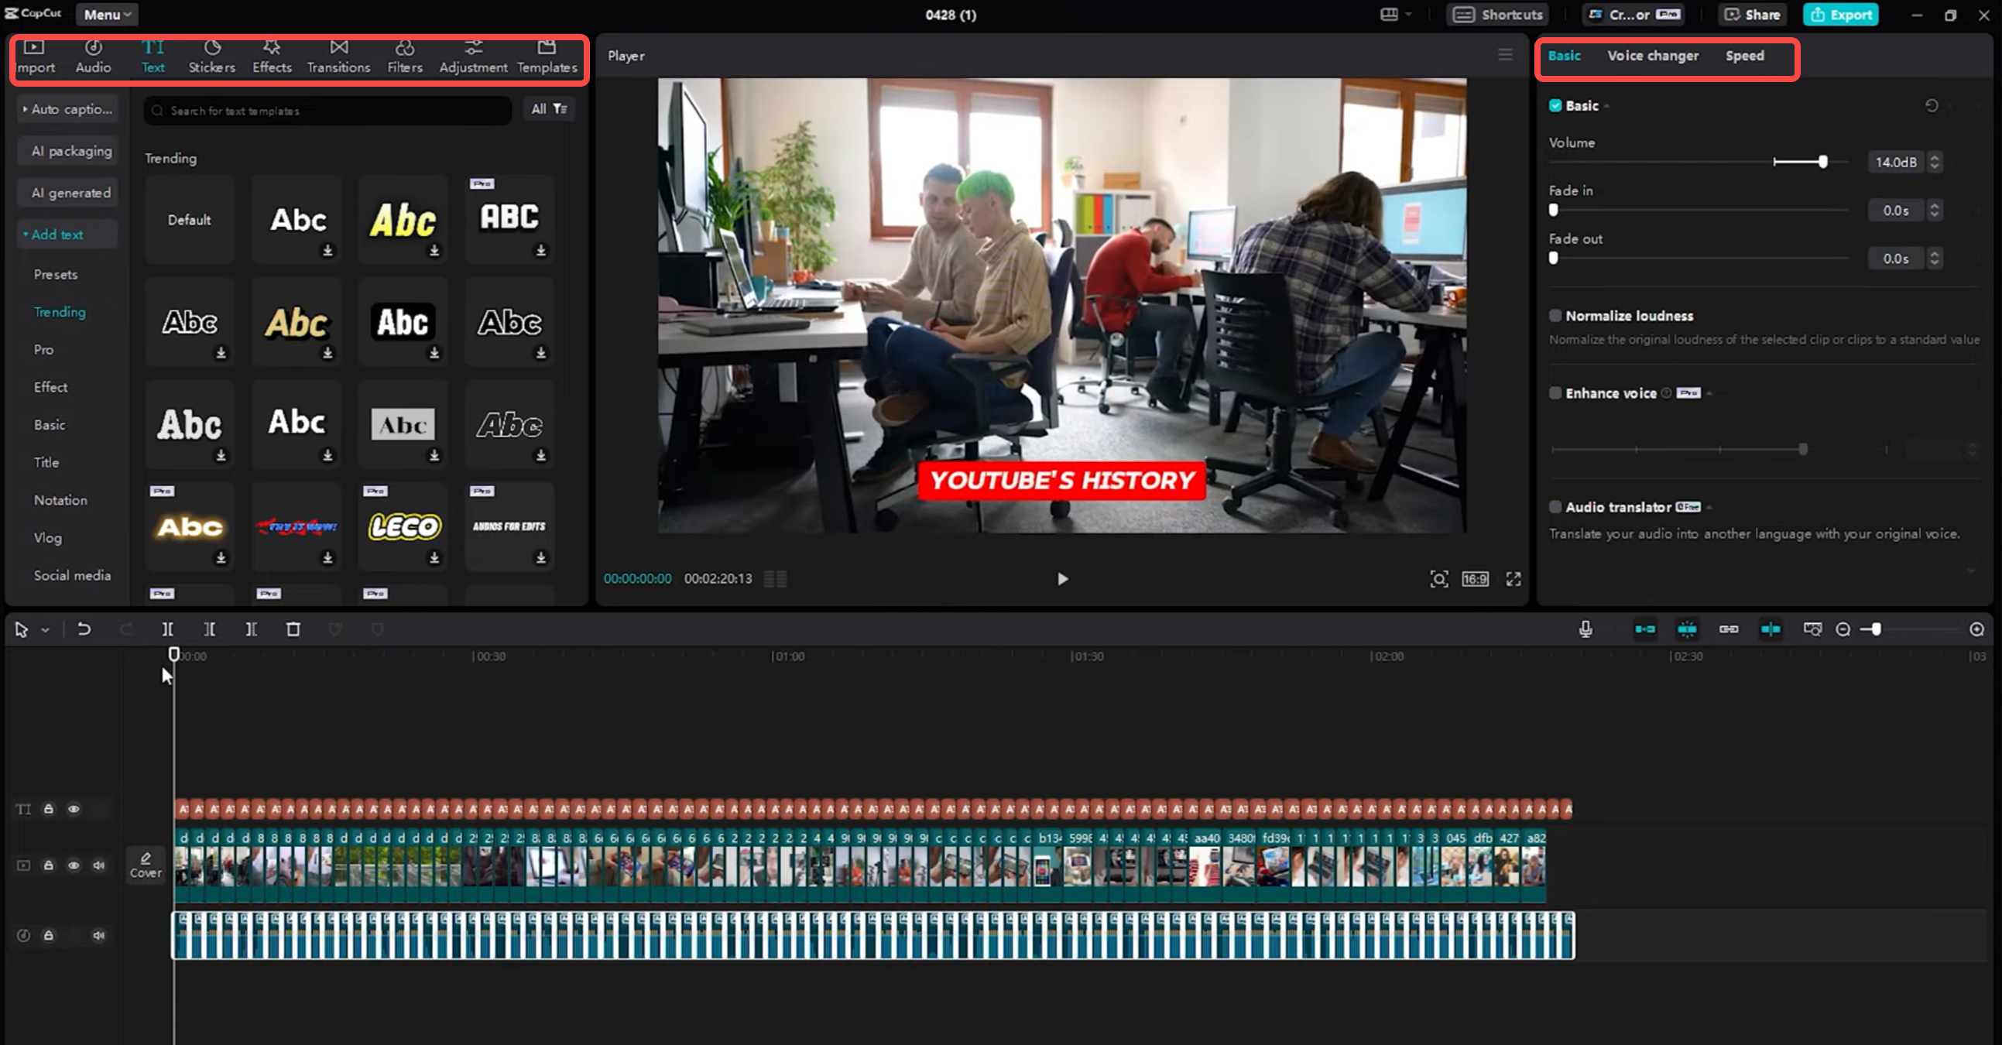Click the Export button
This screenshot has width=2002, height=1045.
coord(1840,14)
